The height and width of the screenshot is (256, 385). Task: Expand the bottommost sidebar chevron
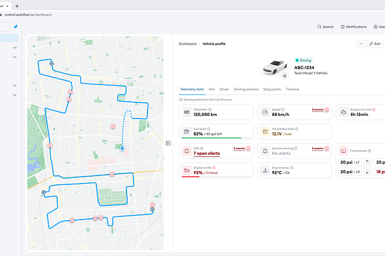15,95
